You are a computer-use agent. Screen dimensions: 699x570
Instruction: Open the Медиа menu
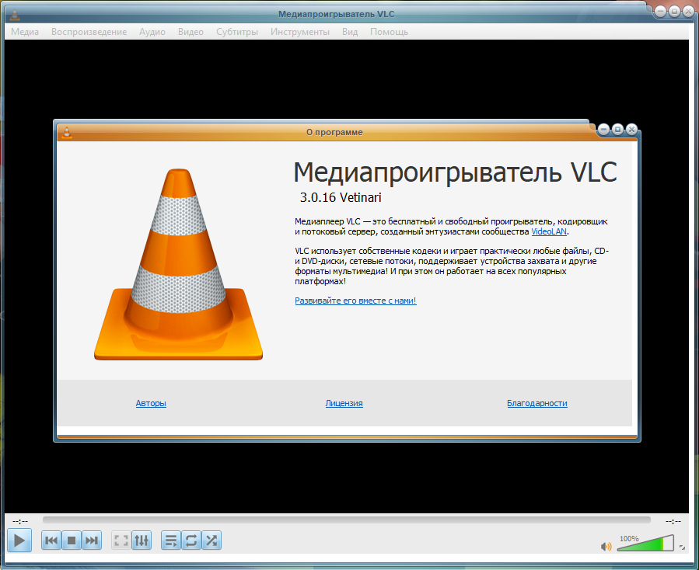coord(25,32)
